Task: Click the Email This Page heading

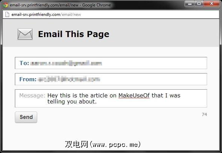Action: [74, 34]
